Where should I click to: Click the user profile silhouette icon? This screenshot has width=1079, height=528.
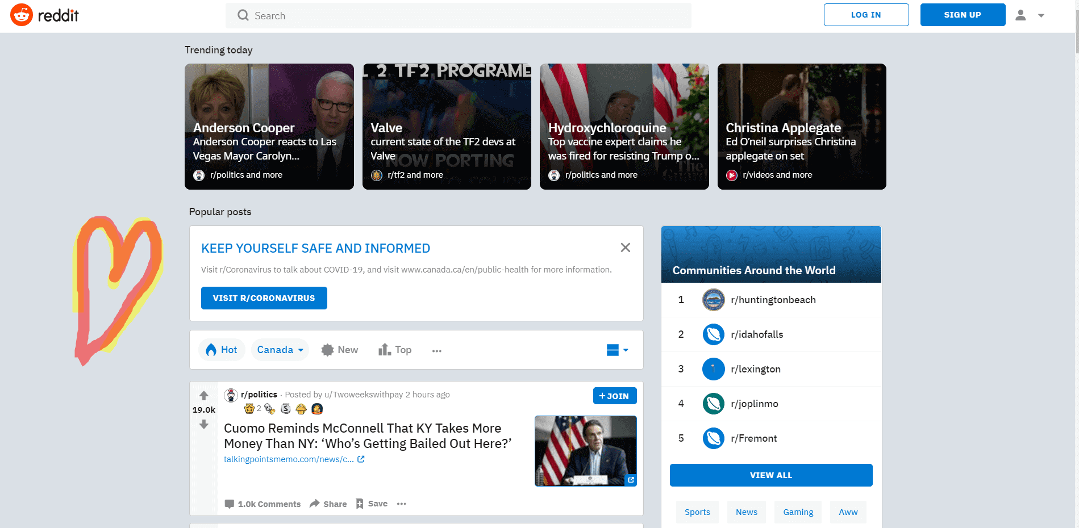1020,15
